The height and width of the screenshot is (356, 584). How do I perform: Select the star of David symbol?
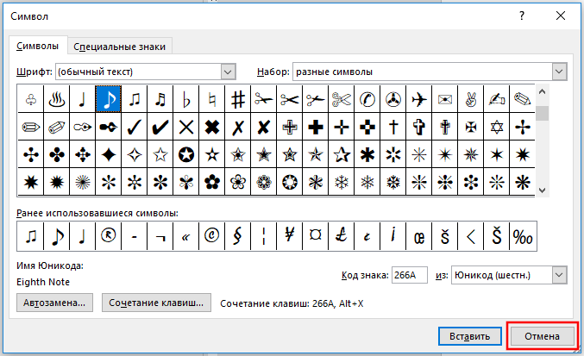[497, 127]
